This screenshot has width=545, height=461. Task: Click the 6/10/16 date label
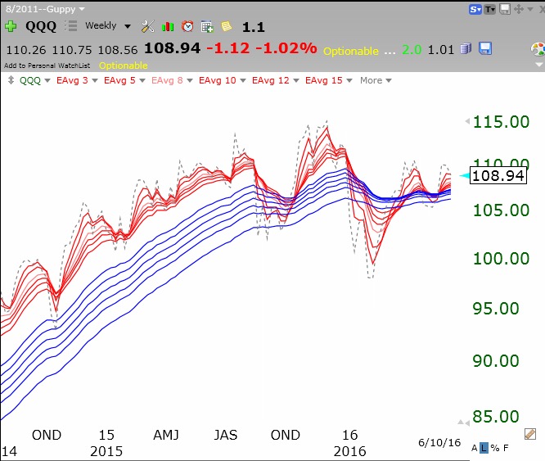pos(439,442)
